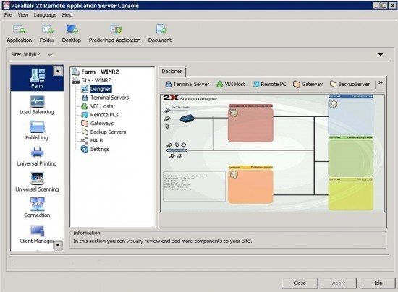Click the cloud icon in designer diagram
The width and height of the screenshot is (398, 292).
[x=187, y=119]
